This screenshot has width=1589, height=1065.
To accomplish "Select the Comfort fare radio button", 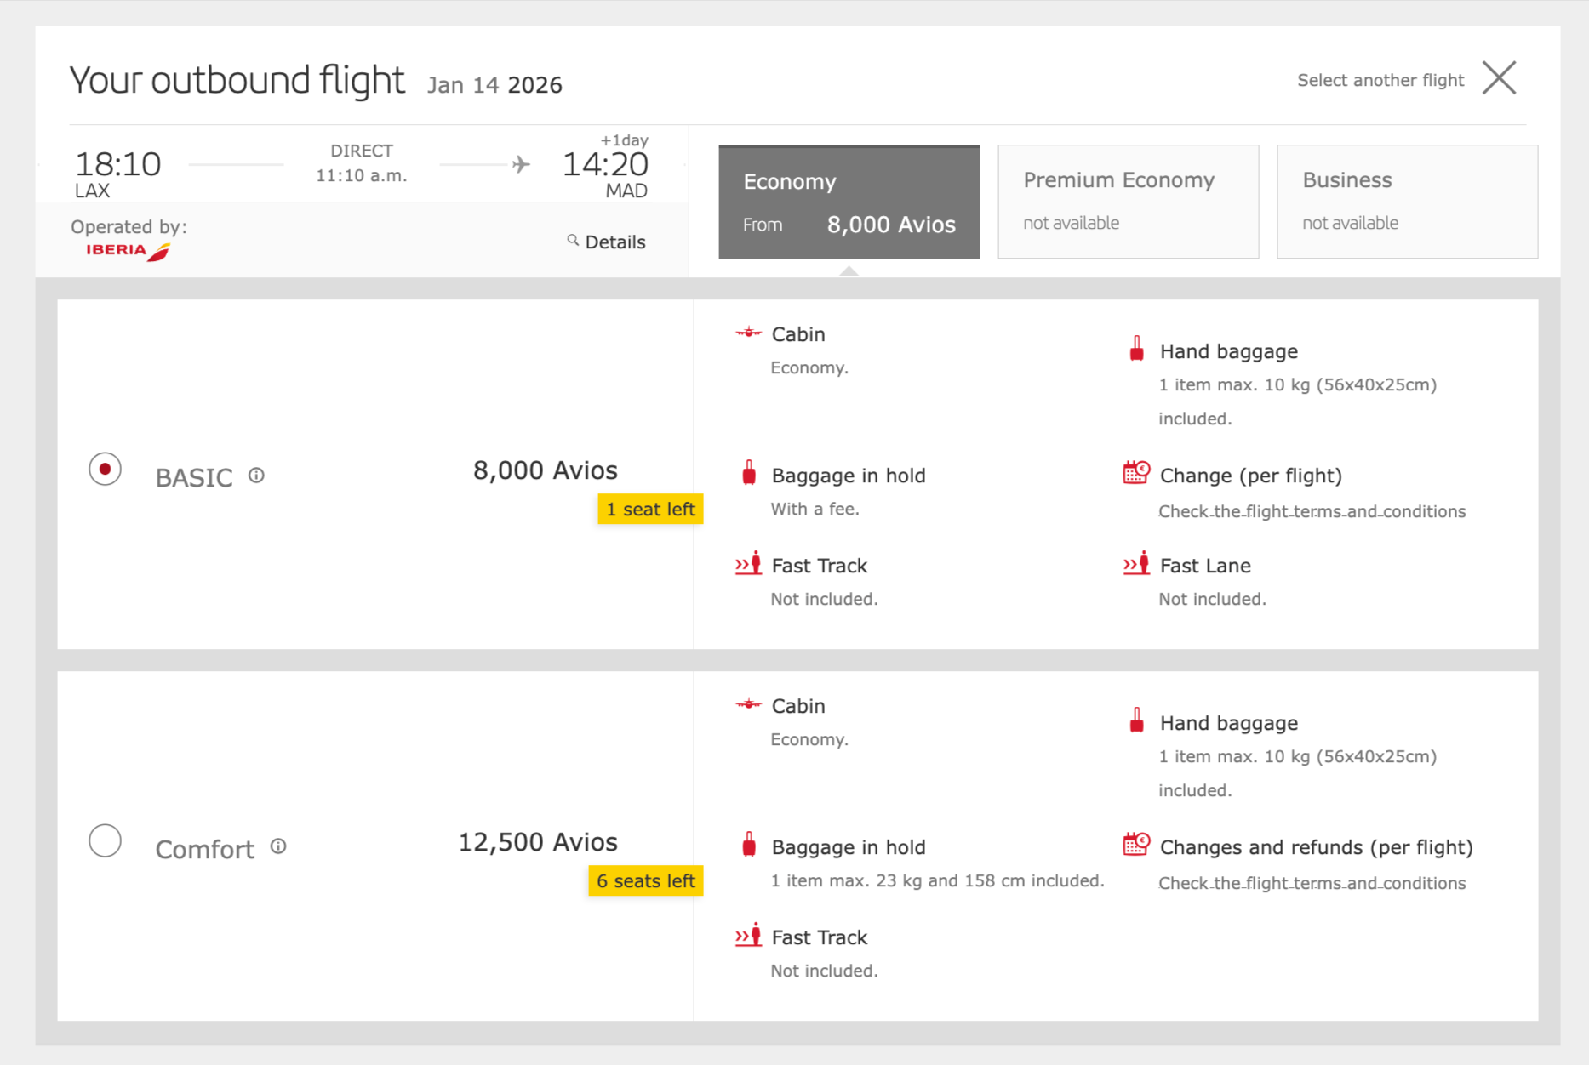I will point(105,840).
